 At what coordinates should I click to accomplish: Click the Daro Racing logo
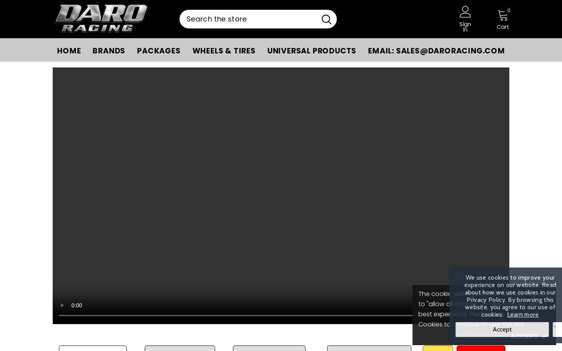pos(101,18)
